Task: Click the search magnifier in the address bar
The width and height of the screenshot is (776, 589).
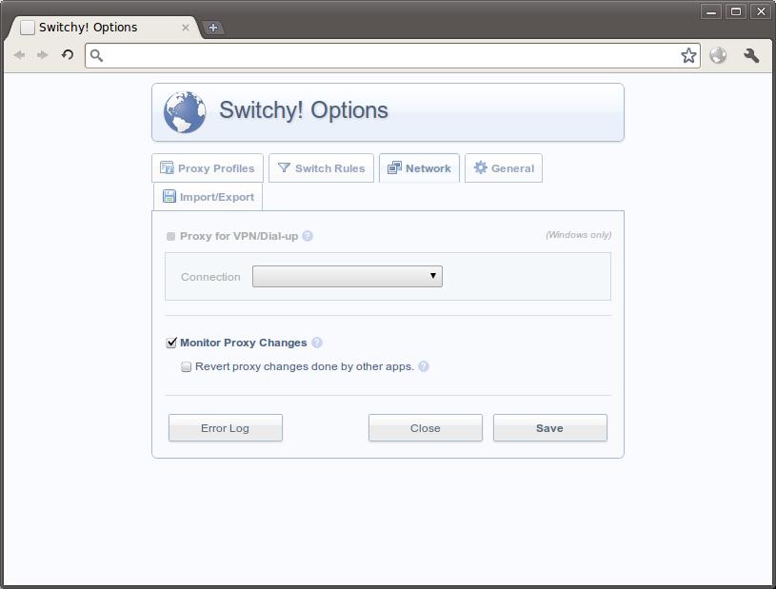Action: point(96,55)
